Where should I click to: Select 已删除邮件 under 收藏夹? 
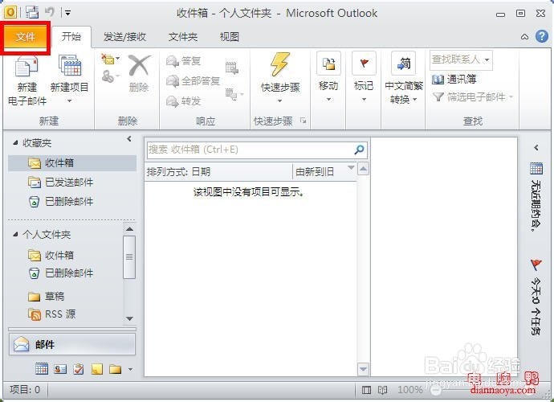coord(60,202)
